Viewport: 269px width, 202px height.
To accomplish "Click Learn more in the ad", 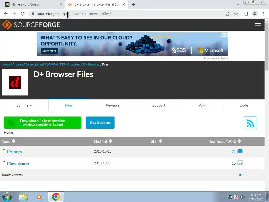I will pyautogui.click(x=49, y=51).
